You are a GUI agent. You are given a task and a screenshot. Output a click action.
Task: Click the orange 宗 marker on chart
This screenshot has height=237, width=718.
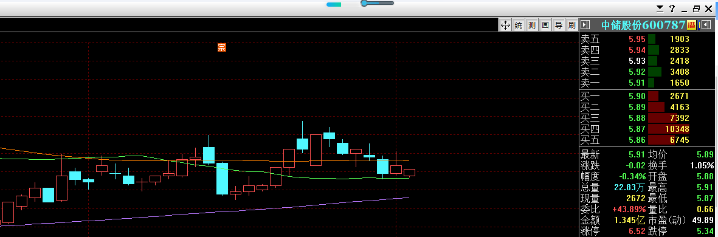[x=222, y=47]
